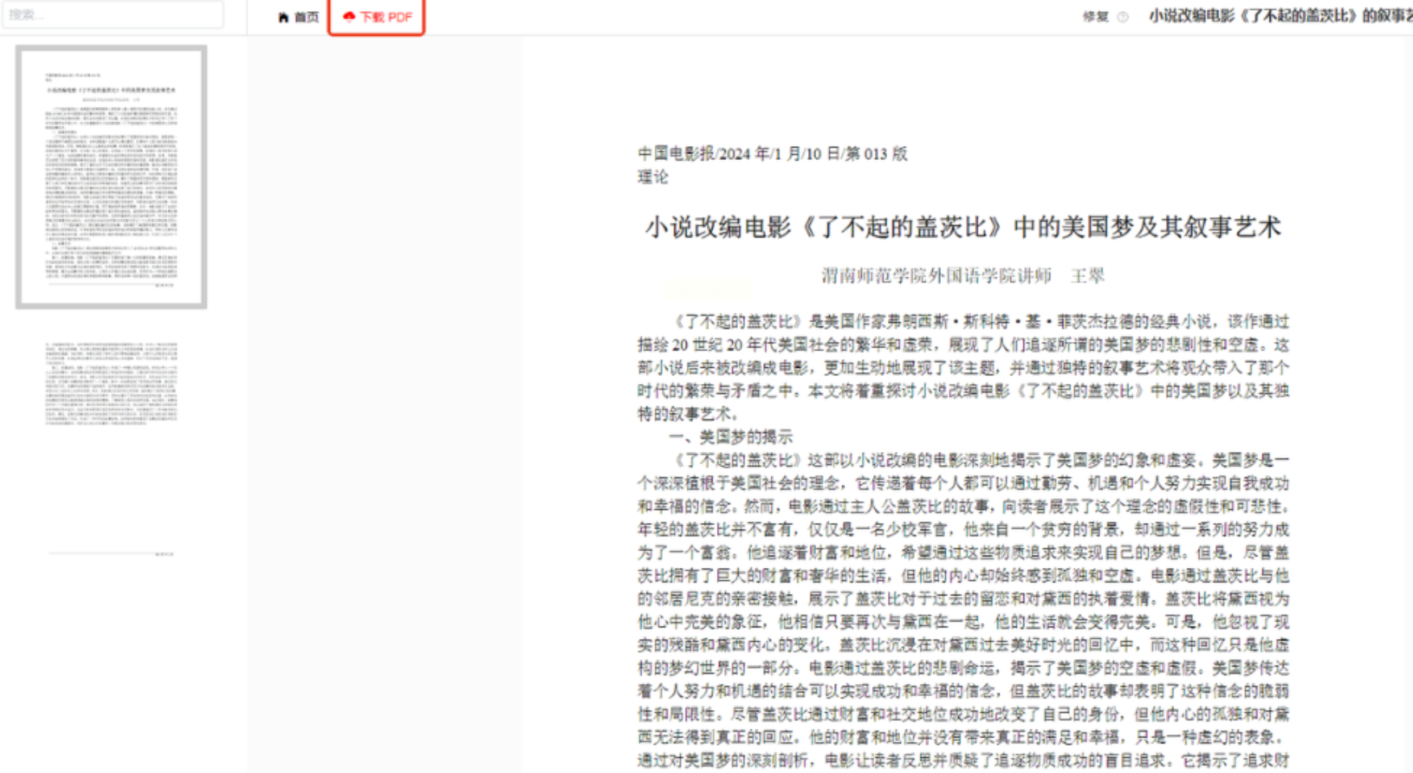Screen dimensions: 1413x773
Task: Click the heading 一、美国梦的揭示
Action: coord(731,437)
